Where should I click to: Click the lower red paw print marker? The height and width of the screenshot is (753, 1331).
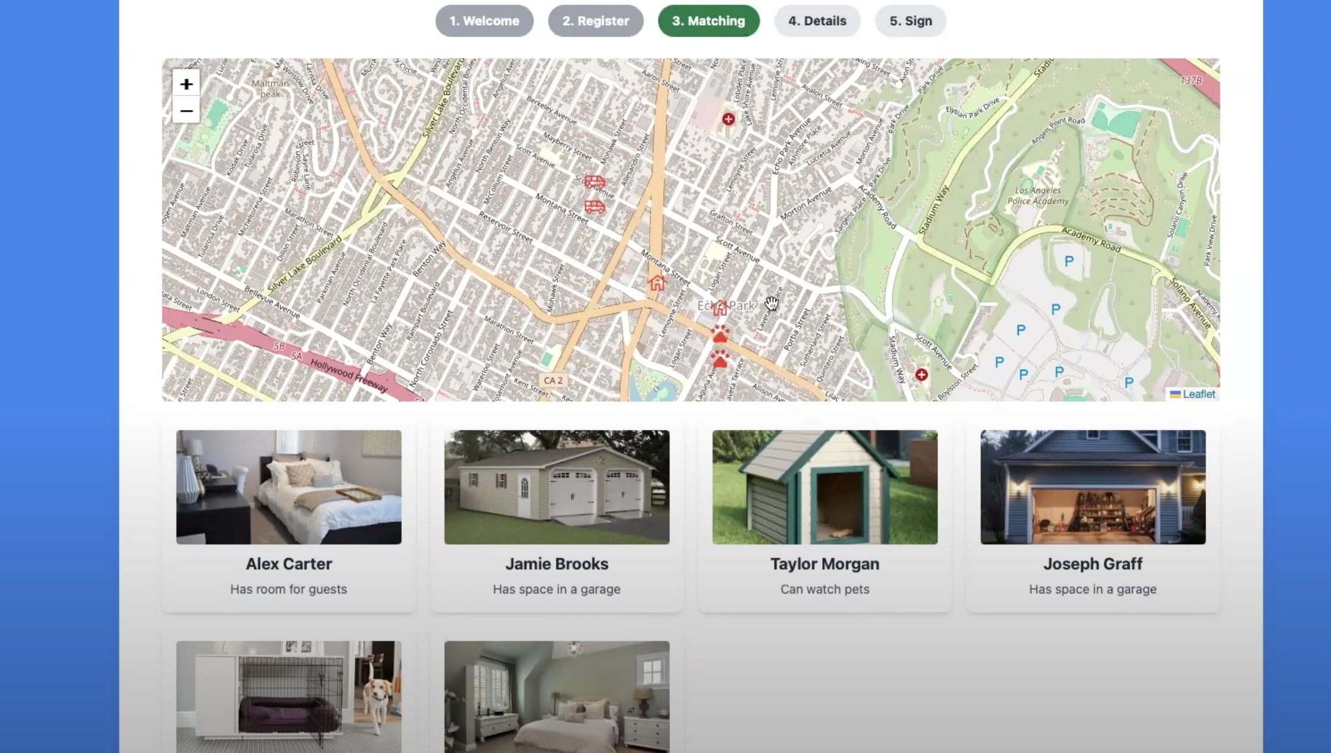[x=720, y=359]
